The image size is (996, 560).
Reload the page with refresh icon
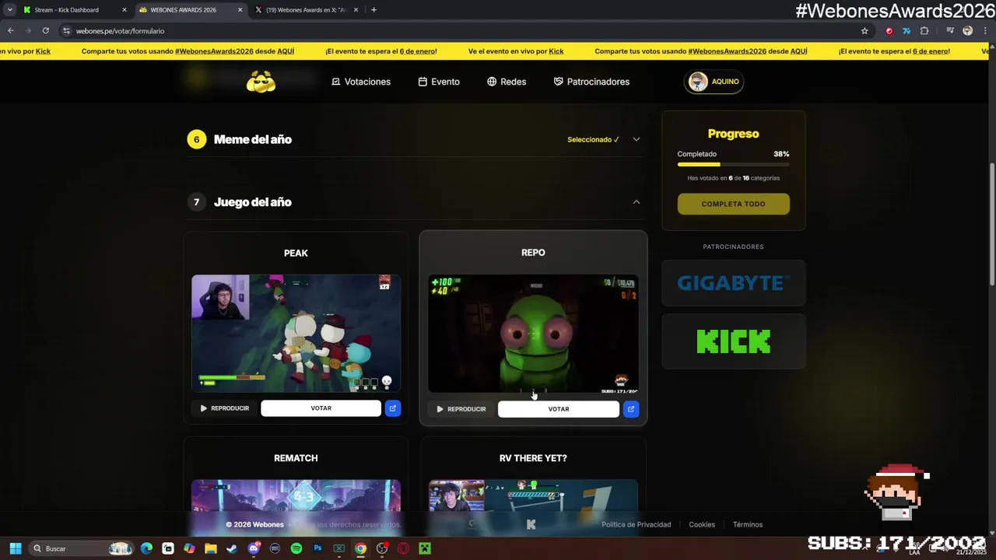coord(45,31)
